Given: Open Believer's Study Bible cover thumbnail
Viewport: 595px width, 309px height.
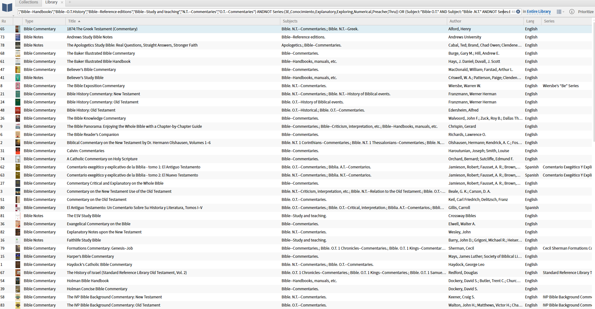Looking at the screenshot, I should [x=18, y=78].
